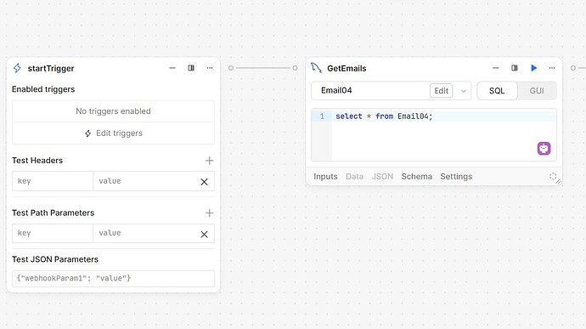Click the GetEmails MySQL resource icon
586x329 pixels.
coord(316,68)
